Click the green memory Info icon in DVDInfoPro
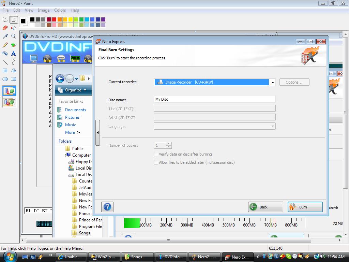This screenshot has width=349, height=262. (x=75, y=59)
